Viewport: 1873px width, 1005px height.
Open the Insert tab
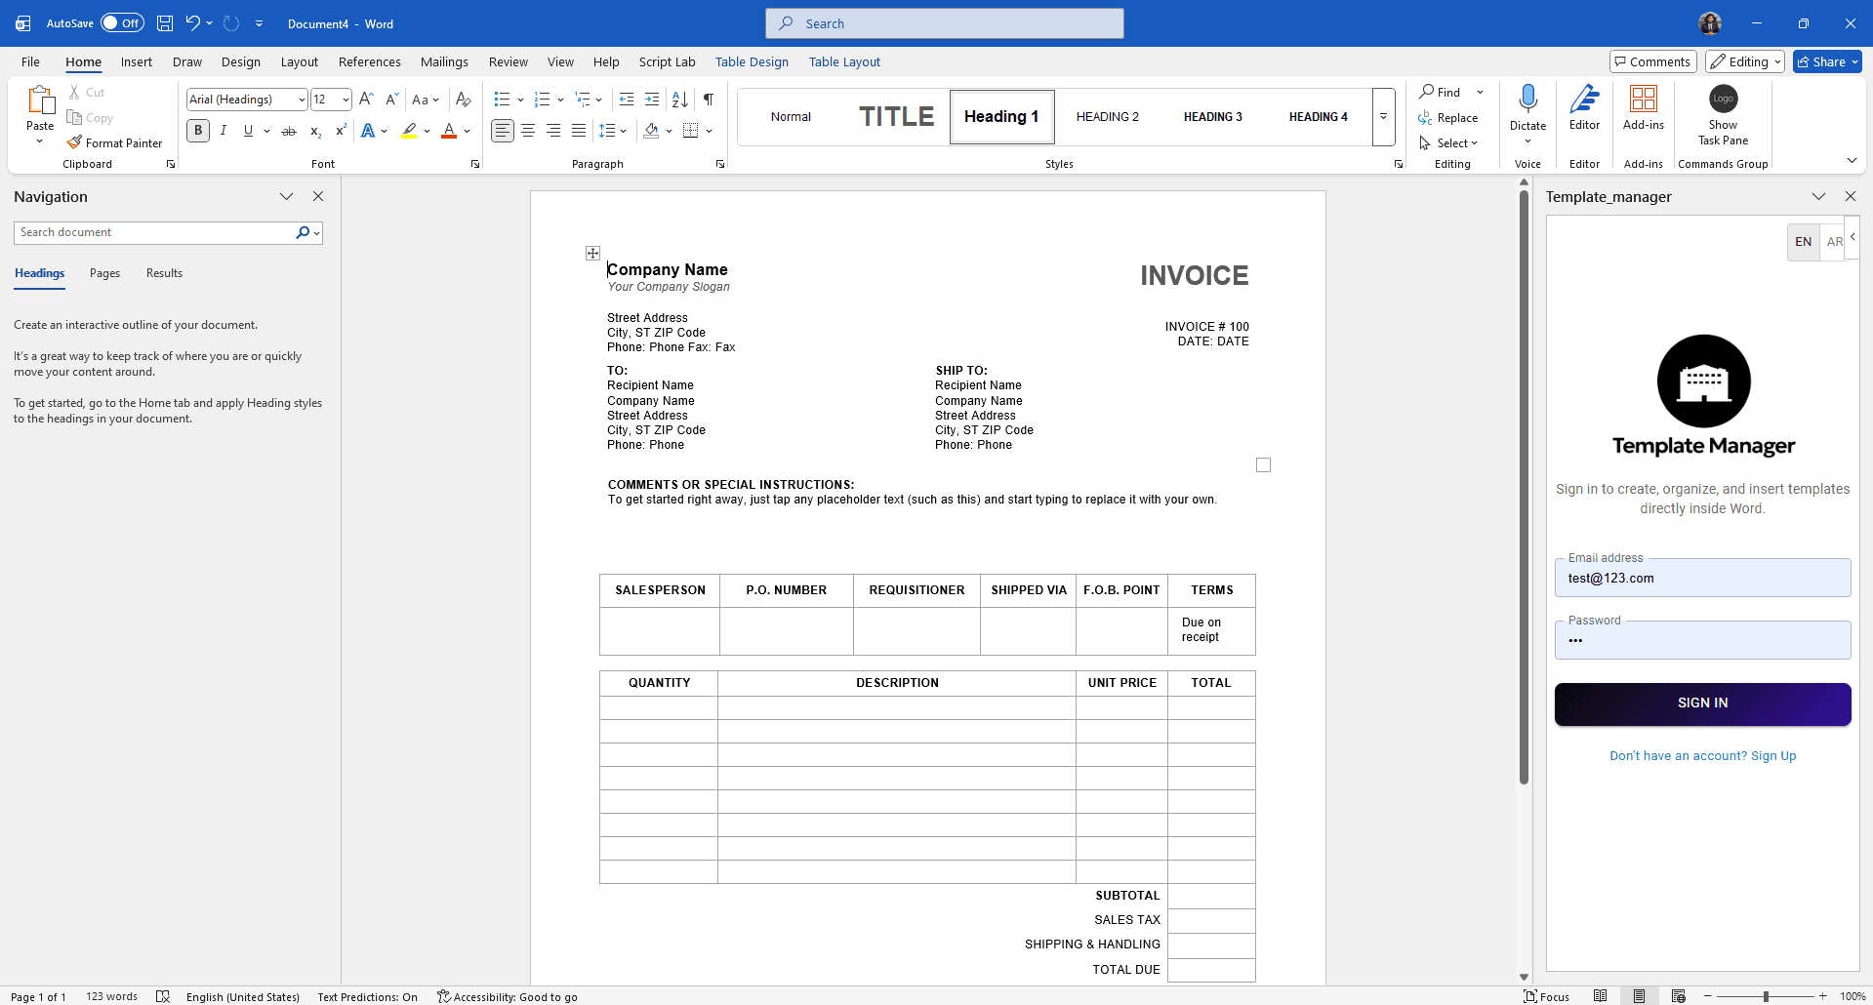137,61
